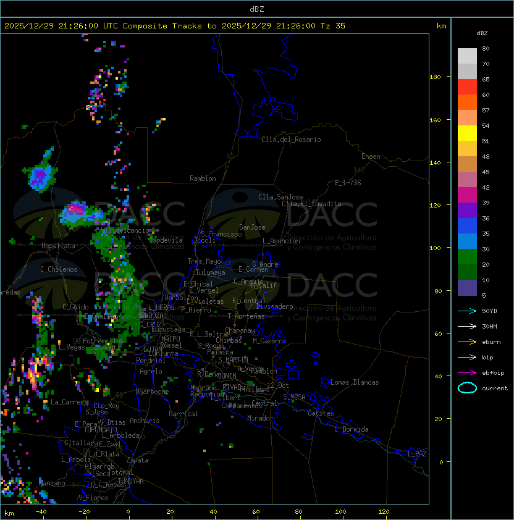The height and width of the screenshot is (520, 514).
Task: Click the 'Clla.del_Rosario' place label
Action: pos(291,140)
